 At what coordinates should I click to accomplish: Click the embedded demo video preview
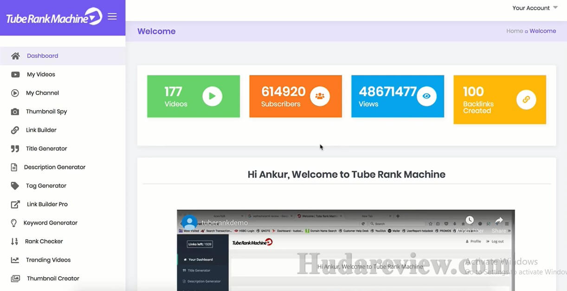click(346, 250)
